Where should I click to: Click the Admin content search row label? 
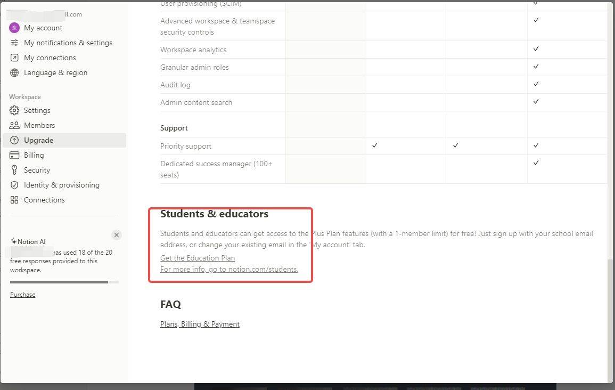pos(196,102)
